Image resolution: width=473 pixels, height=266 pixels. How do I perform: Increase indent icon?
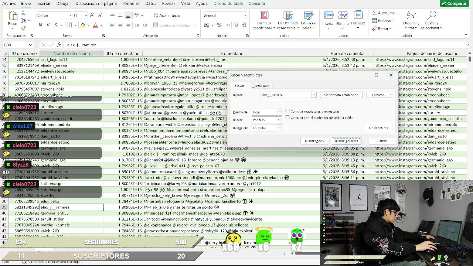pos(144,25)
